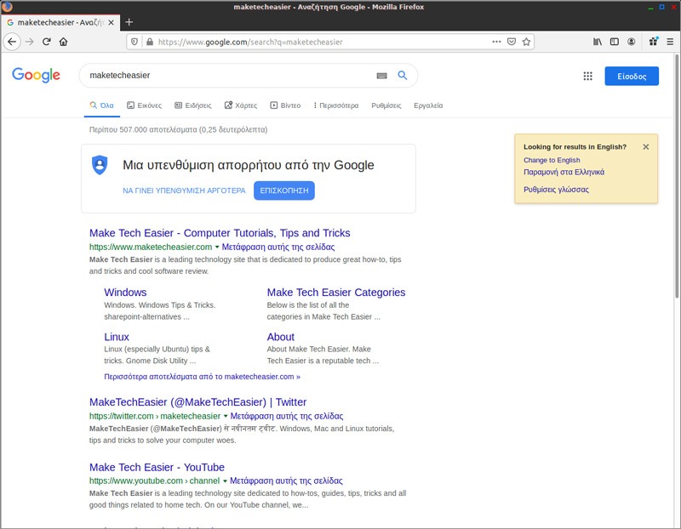Open the What's New gift icon
The image size is (681, 529).
(x=652, y=39)
